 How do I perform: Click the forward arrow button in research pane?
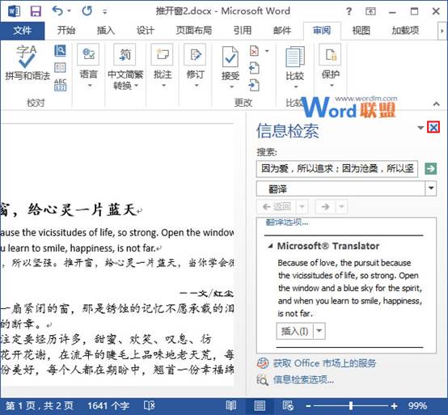pos(326,206)
